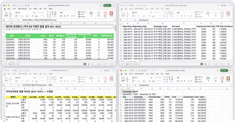Click title bar search icon in Meta window
The image size is (235, 122).
pos(230,5)
